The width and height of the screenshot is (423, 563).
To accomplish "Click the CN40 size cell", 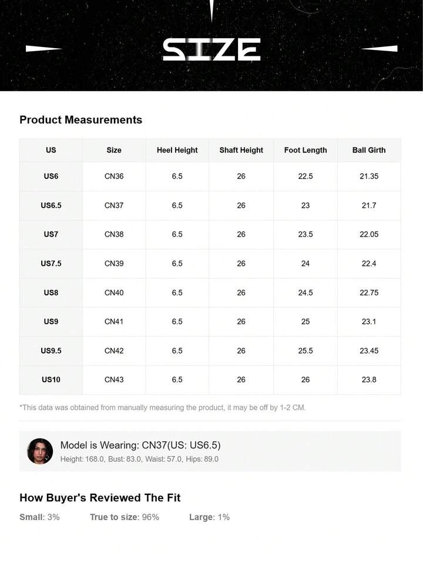I will (114, 293).
